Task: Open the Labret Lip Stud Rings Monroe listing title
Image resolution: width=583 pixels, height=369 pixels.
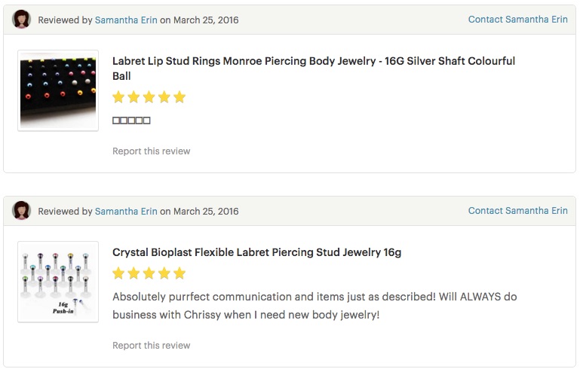Action: pos(314,69)
